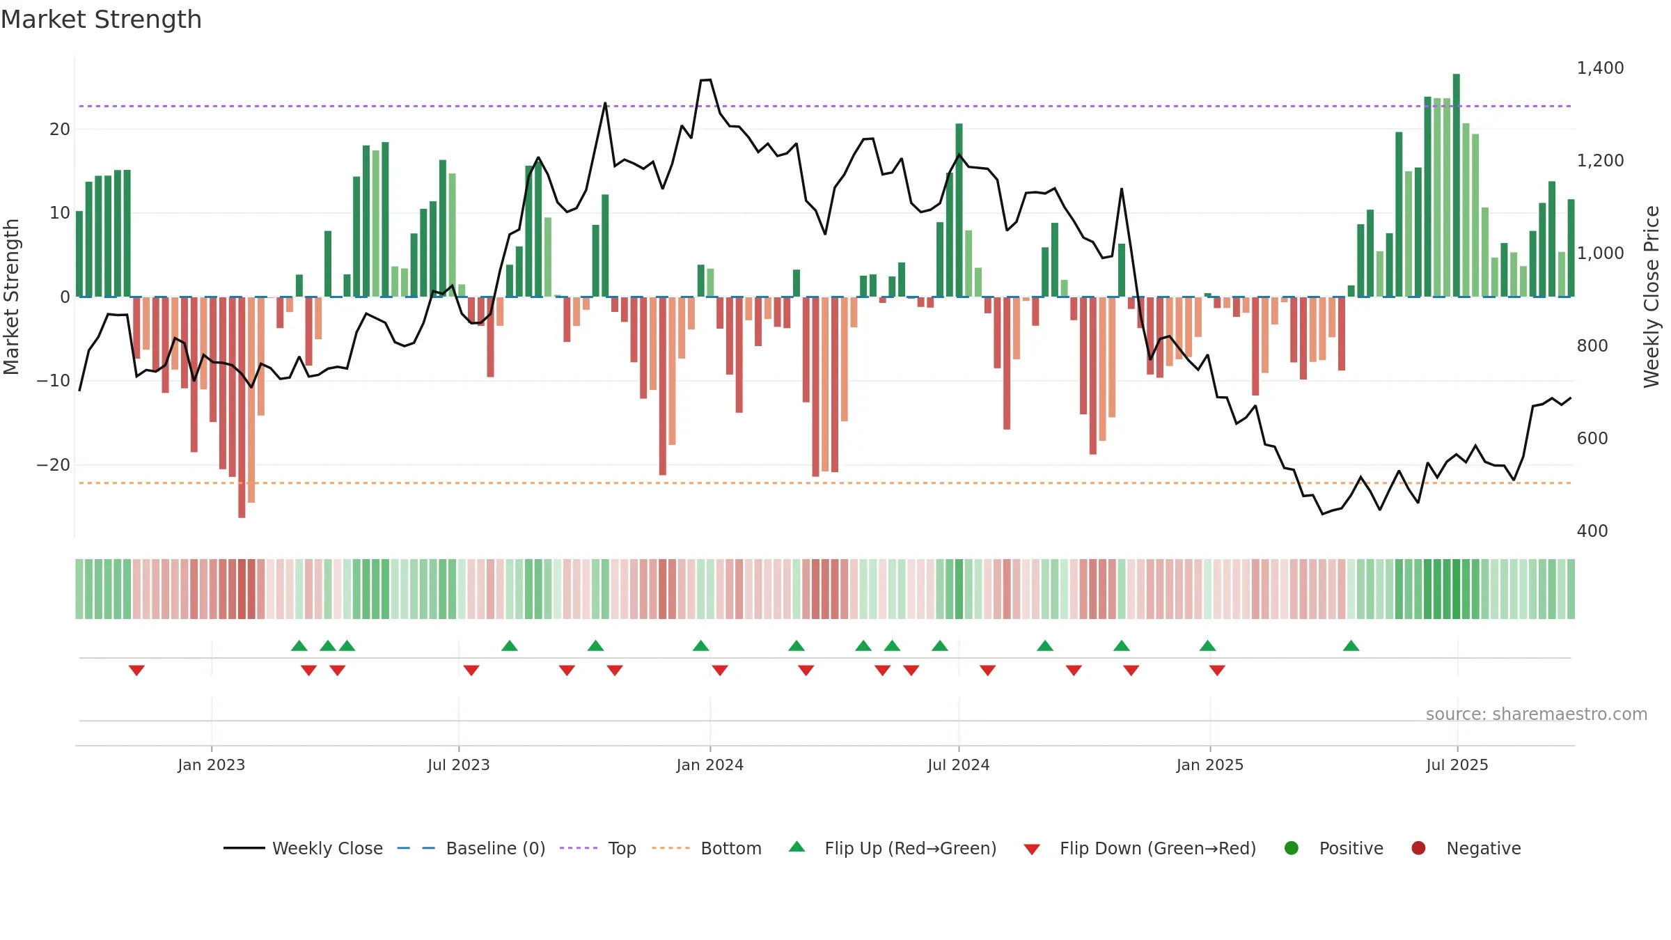
Task: Click the first red flip-down marker before Jan 2023
Action: click(136, 670)
